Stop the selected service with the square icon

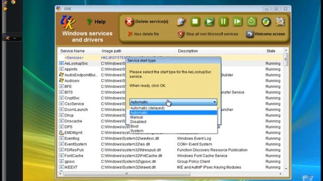pyautogui.click(x=195, y=22)
